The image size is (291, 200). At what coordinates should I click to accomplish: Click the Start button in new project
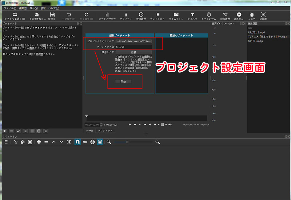123,81
